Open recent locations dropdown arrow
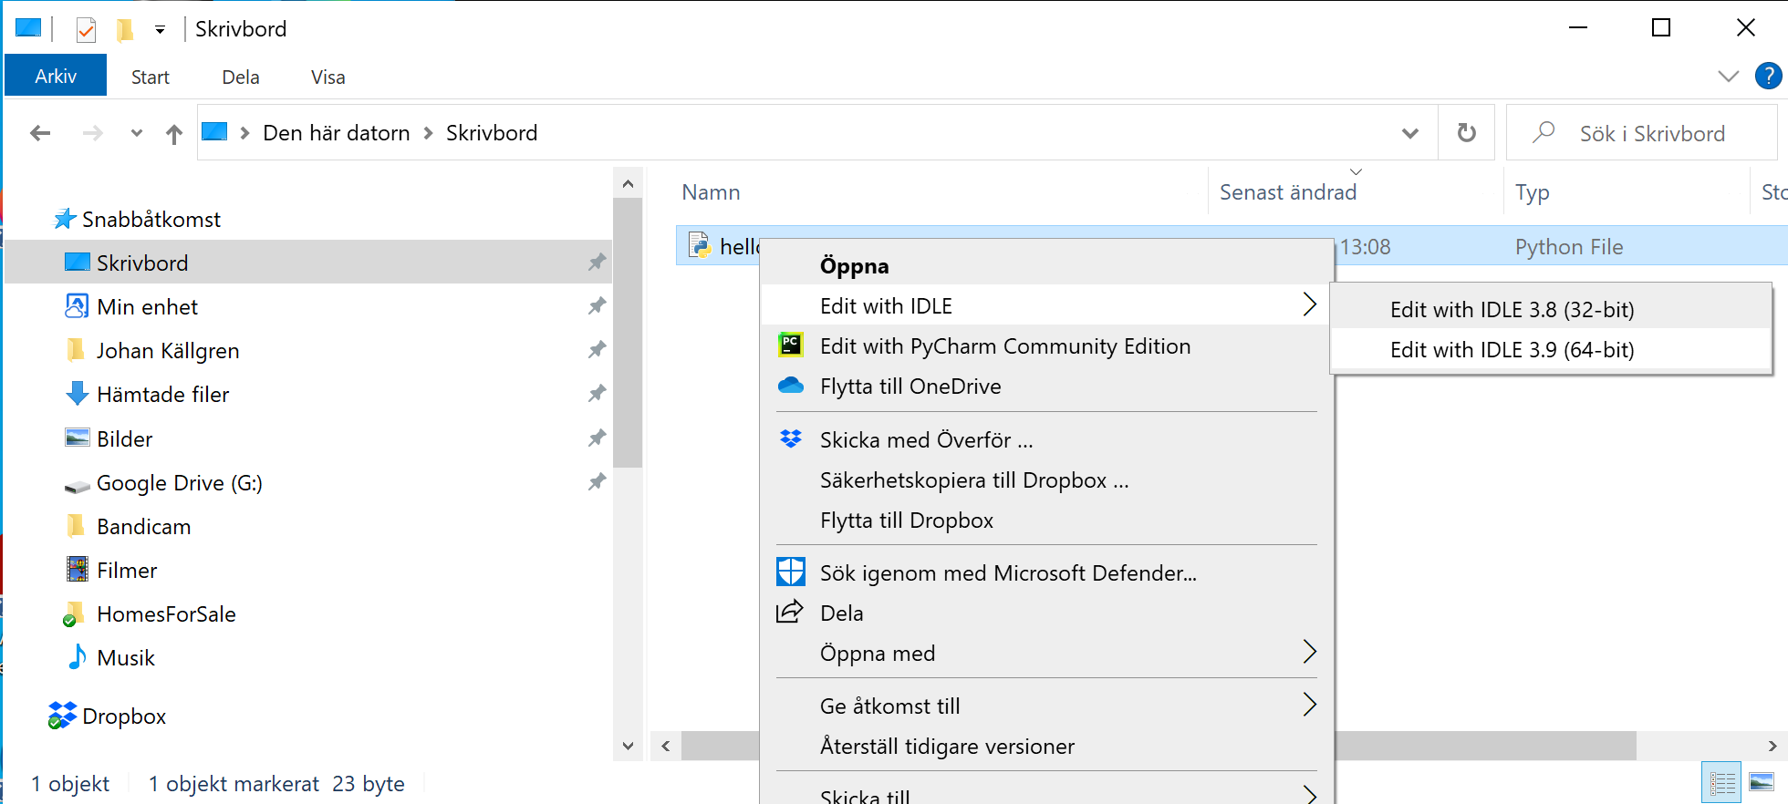The image size is (1788, 804). tap(137, 133)
